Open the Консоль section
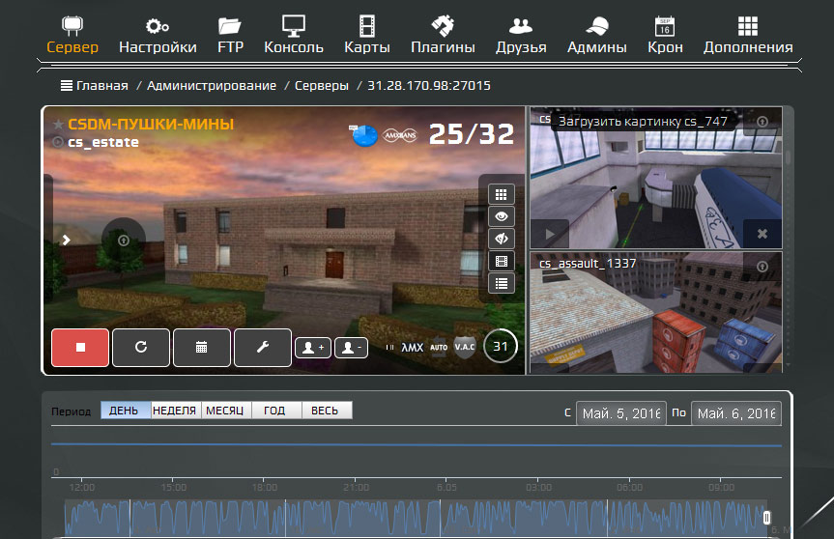The width and height of the screenshot is (834, 539). pyautogui.click(x=294, y=35)
